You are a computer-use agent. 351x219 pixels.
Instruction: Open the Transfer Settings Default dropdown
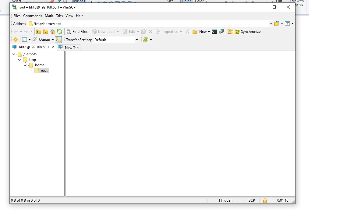click(136, 40)
